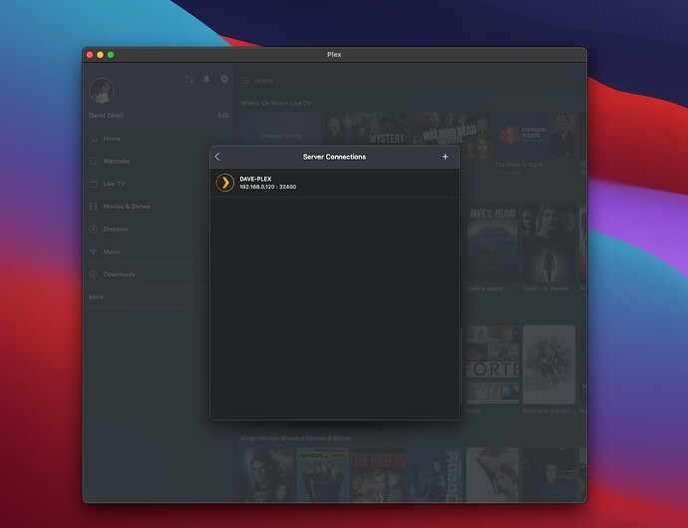Add a new server connection with plus
The width and height of the screenshot is (688, 528).
[445, 157]
